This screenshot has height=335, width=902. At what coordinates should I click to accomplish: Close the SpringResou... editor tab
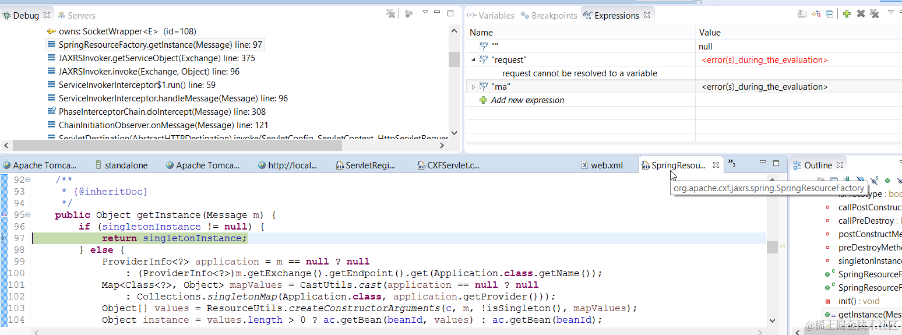click(x=716, y=165)
